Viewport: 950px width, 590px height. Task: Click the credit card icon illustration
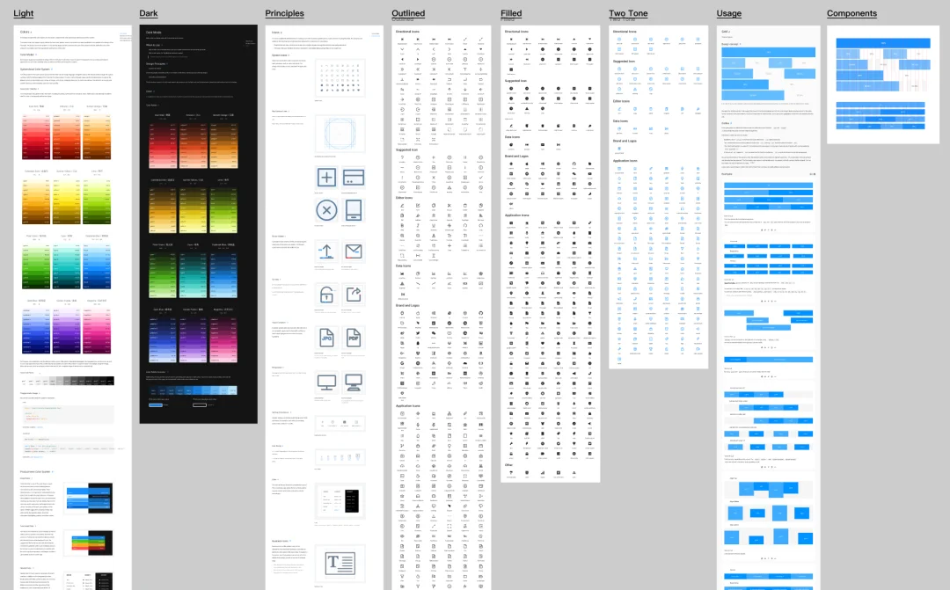(354, 178)
